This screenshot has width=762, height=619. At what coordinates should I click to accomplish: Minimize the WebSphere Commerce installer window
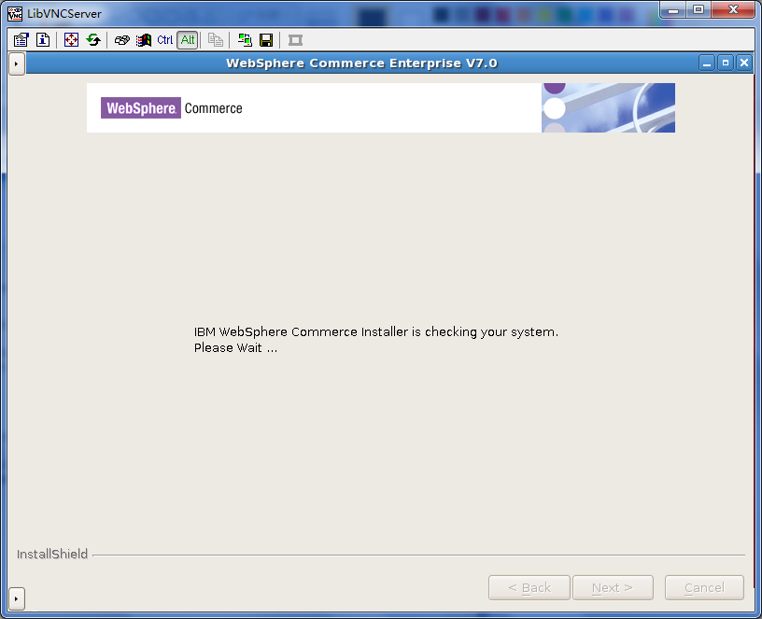click(x=707, y=63)
